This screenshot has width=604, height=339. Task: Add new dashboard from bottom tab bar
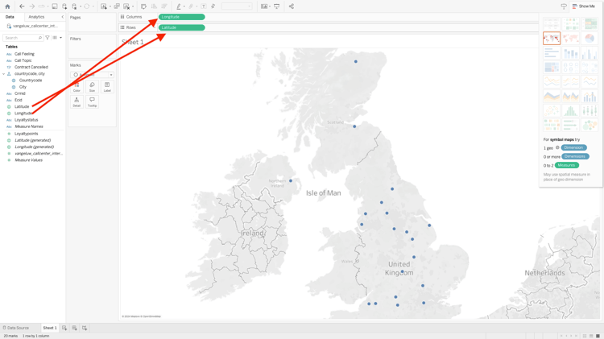point(74,329)
